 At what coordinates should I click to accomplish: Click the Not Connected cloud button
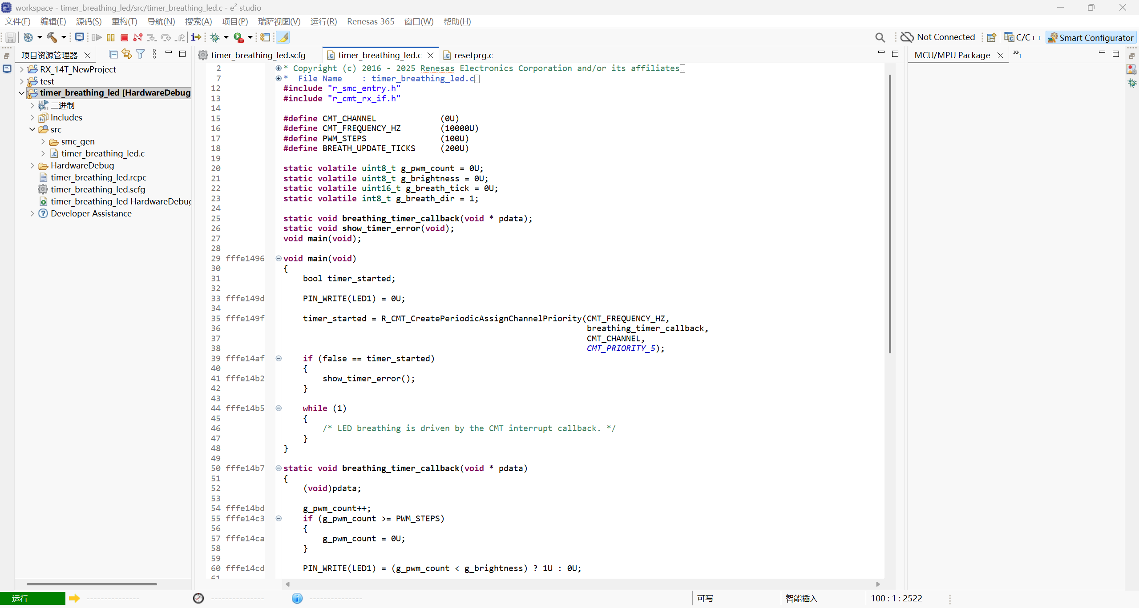coord(938,37)
